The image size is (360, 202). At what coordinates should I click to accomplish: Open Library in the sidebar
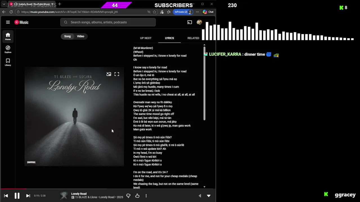(8, 62)
